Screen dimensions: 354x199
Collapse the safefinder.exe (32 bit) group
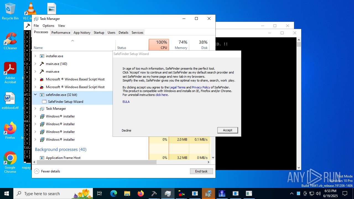click(x=35, y=95)
